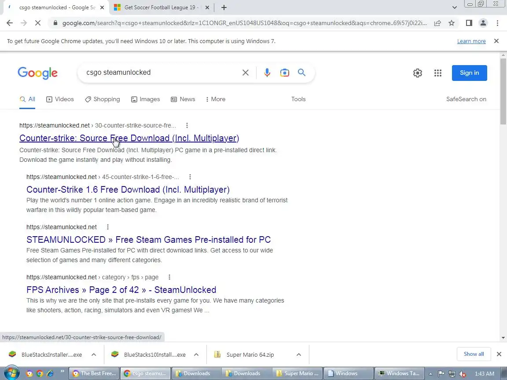Clear the Google search box
Screen dimensions: 507x380
click(x=246, y=73)
